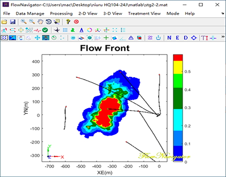226x177 pixels.
Task: Click the cyan scattered dots icon
Action: 62,38
